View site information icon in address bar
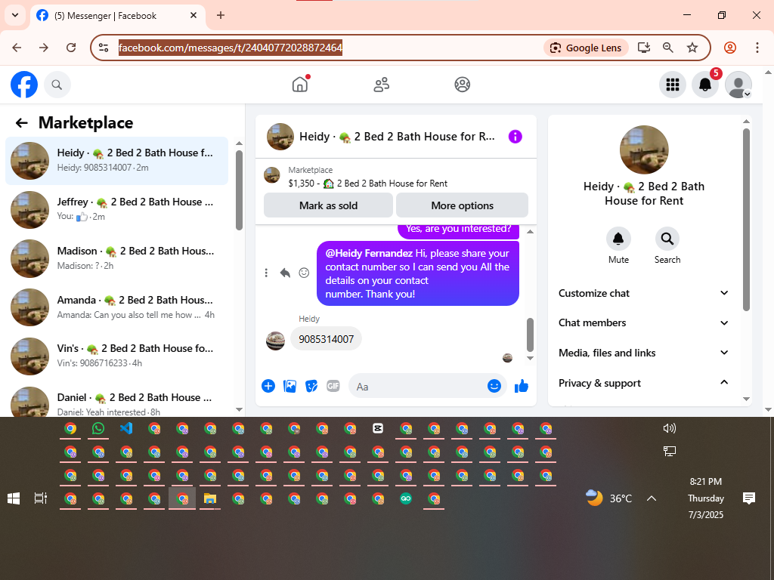The width and height of the screenshot is (774, 580). coord(104,48)
